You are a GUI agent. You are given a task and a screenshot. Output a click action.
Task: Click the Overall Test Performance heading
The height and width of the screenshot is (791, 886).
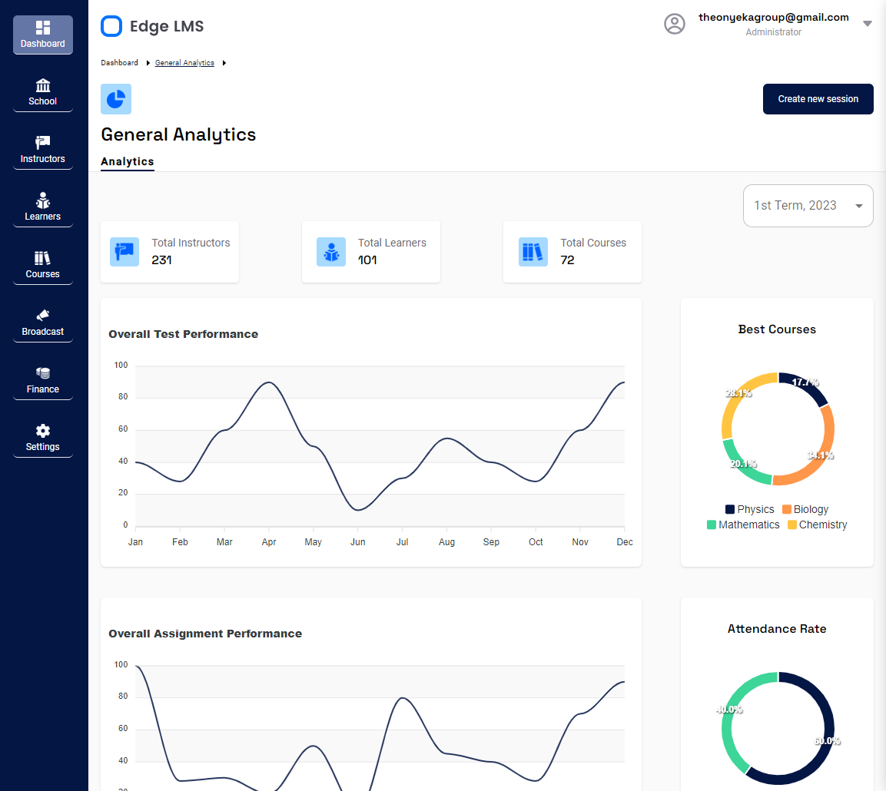pyautogui.click(x=183, y=334)
